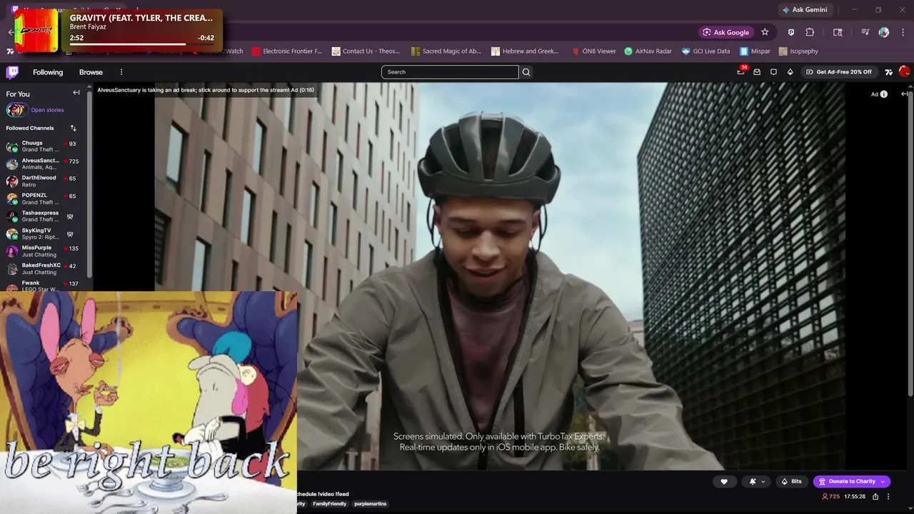This screenshot has height=514, width=914.
Task: Sort followed channels with the sort icon
Action: (x=73, y=128)
